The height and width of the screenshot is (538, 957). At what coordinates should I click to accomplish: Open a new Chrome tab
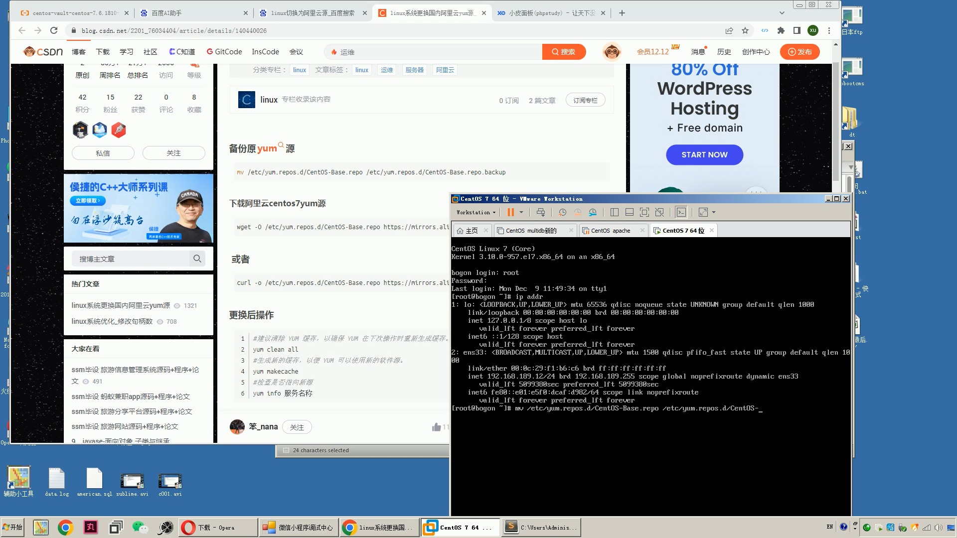point(622,13)
